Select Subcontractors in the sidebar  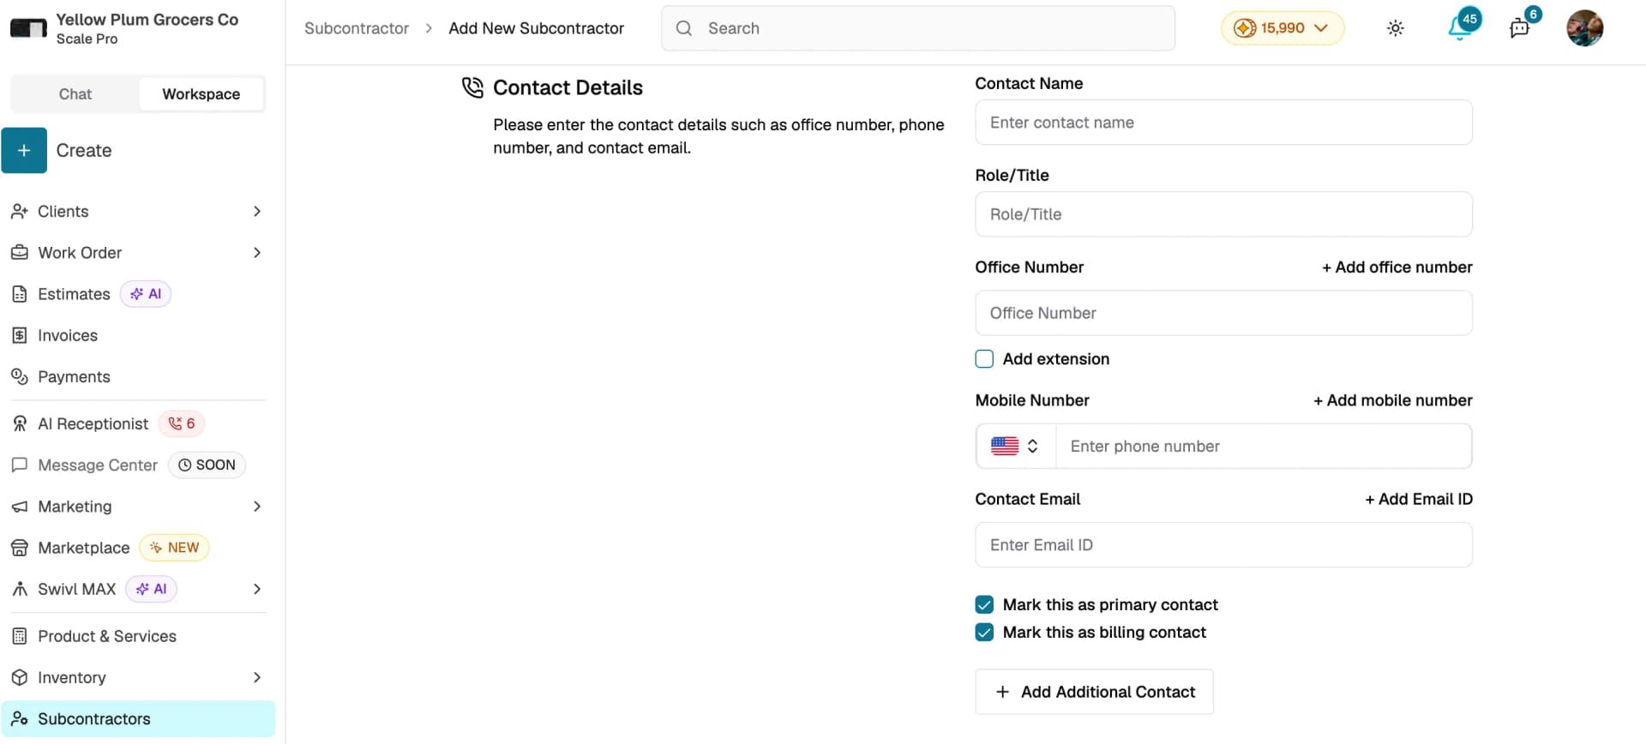[137, 719]
